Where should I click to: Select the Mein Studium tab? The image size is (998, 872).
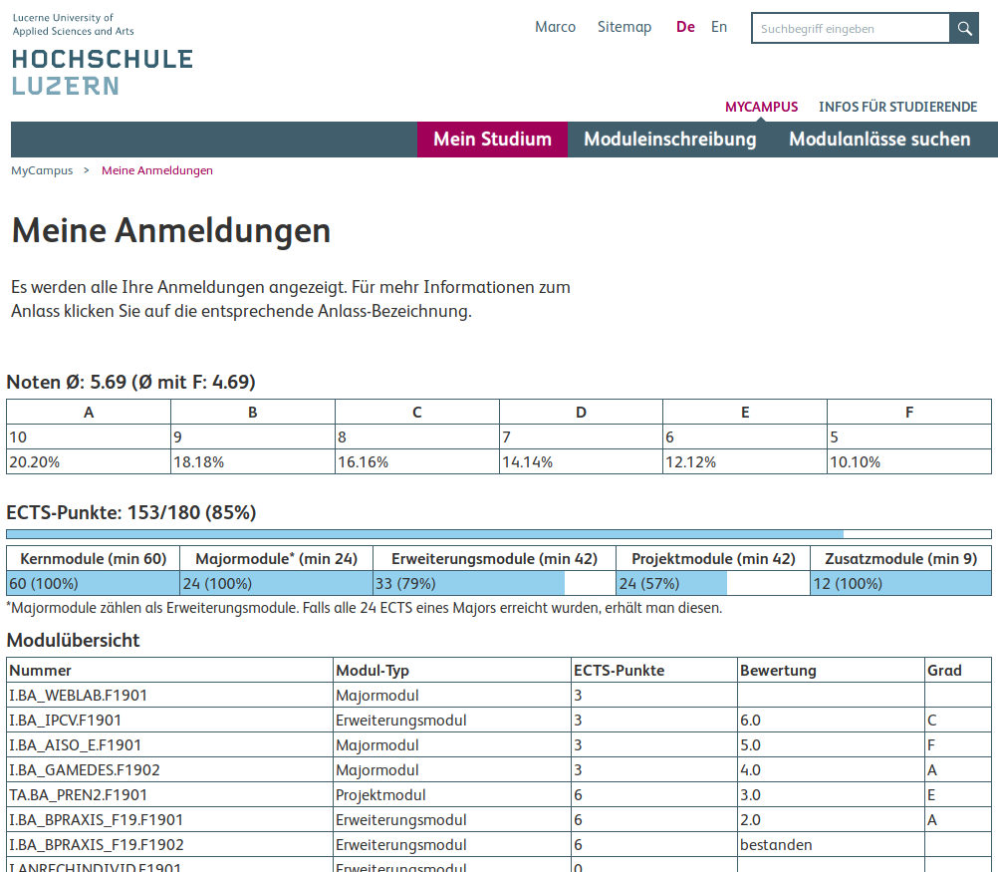[492, 139]
